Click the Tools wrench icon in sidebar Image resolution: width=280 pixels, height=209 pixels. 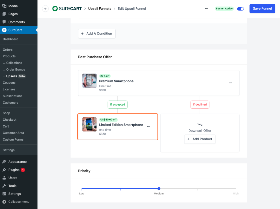(x=4, y=186)
